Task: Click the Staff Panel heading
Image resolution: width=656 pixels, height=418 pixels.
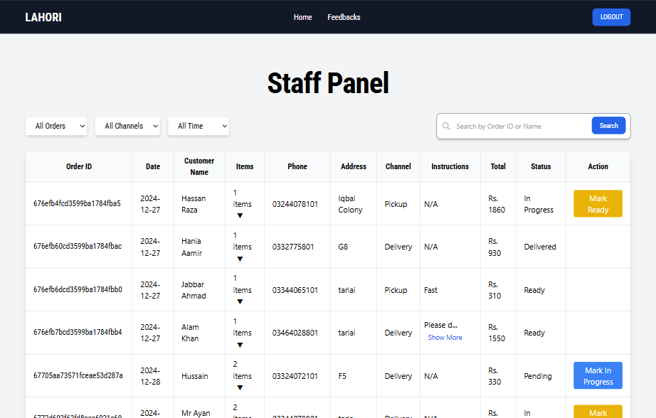Action: [328, 82]
